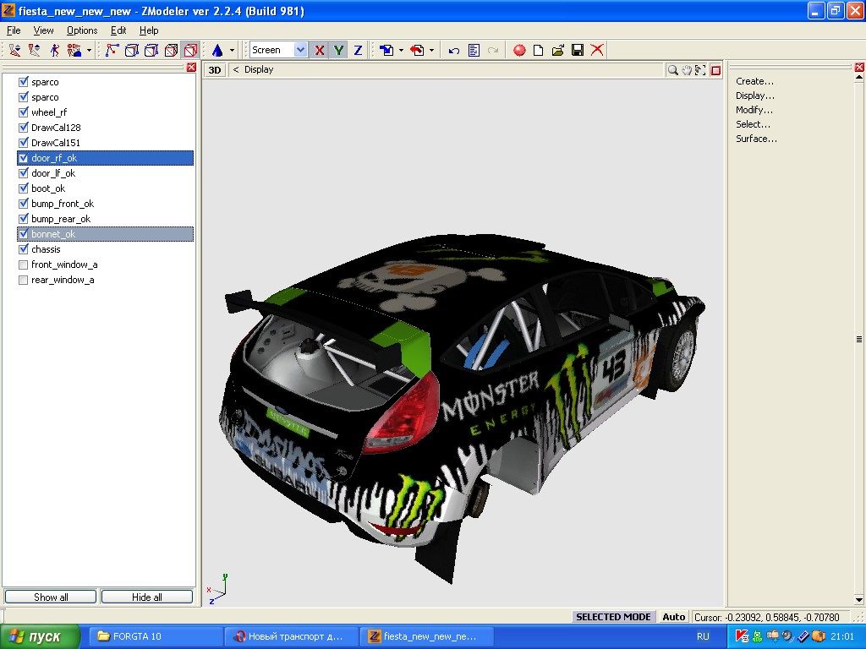Click the red sphere materials icon
The width and height of the screenshot is (866, 649).
pos(519,50)
